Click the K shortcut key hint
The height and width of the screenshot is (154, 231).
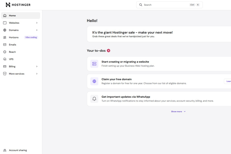pyautogui.click(x=198, y=5)
